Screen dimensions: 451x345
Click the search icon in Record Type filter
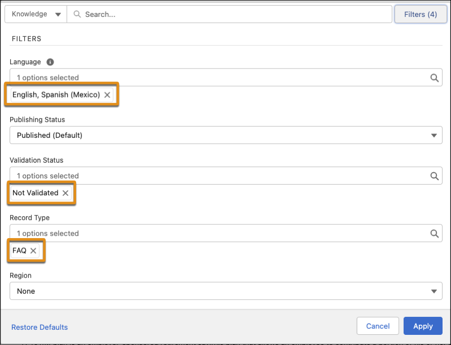click(434, 233)
